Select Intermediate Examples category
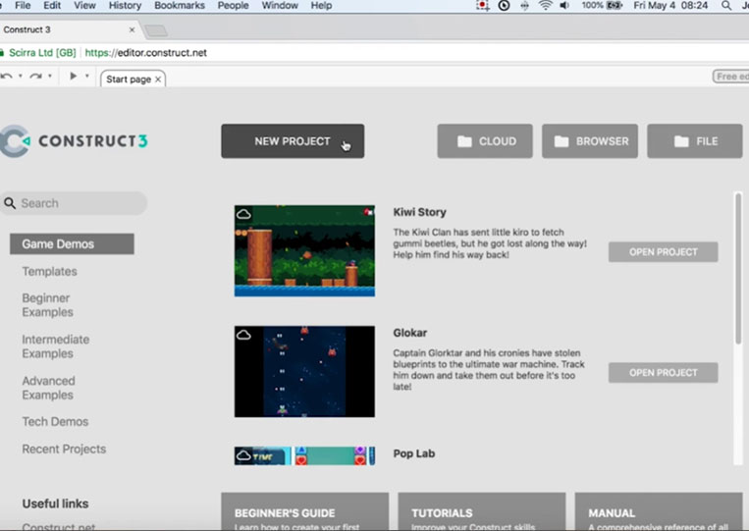This screenshot has width=749, height=531. tap(55, 346)
